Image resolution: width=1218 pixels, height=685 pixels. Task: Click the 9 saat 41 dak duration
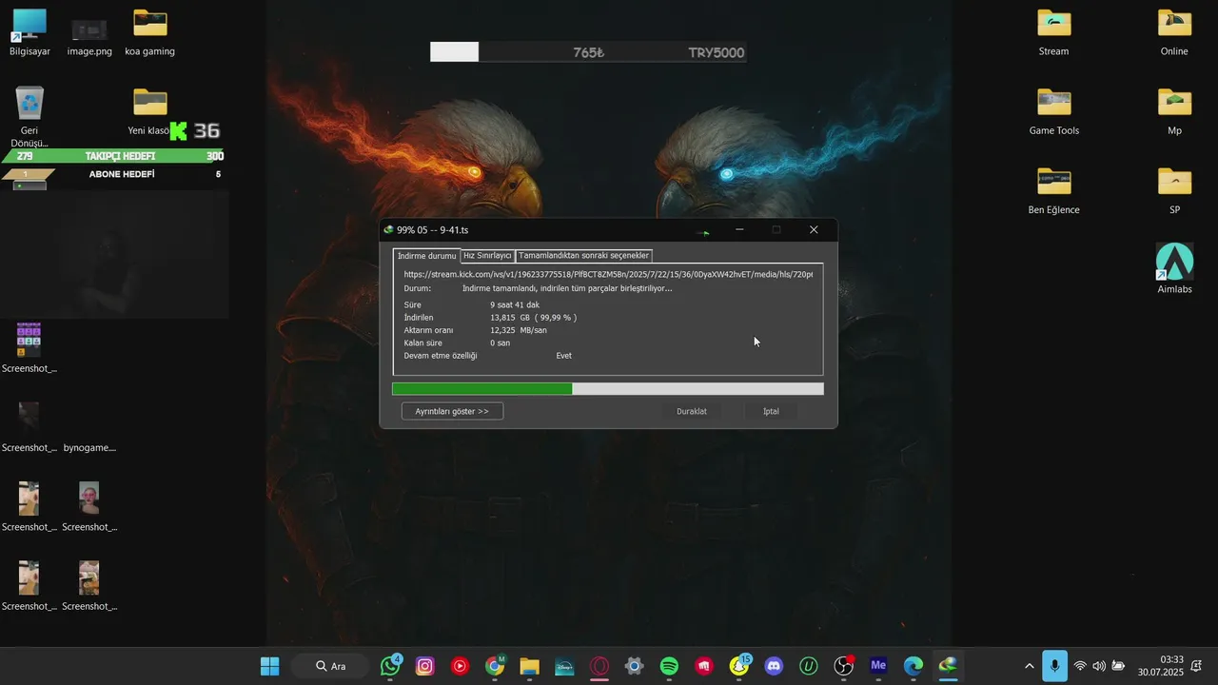point(515,304)
